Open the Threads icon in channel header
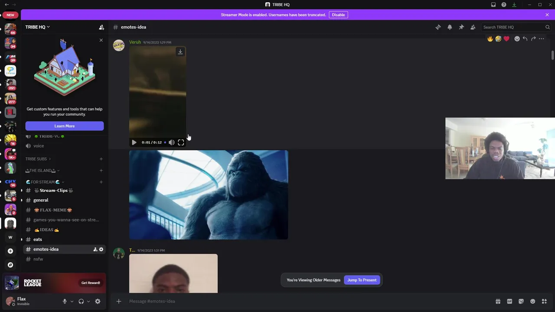Image resolution: width=555 pixels, height=312 pixels. pos(438,27)
